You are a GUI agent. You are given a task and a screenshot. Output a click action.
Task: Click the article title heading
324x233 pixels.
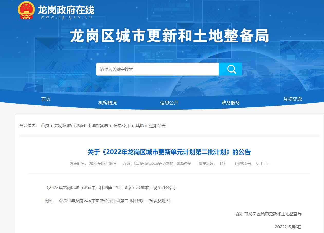[x=169, y=152]
